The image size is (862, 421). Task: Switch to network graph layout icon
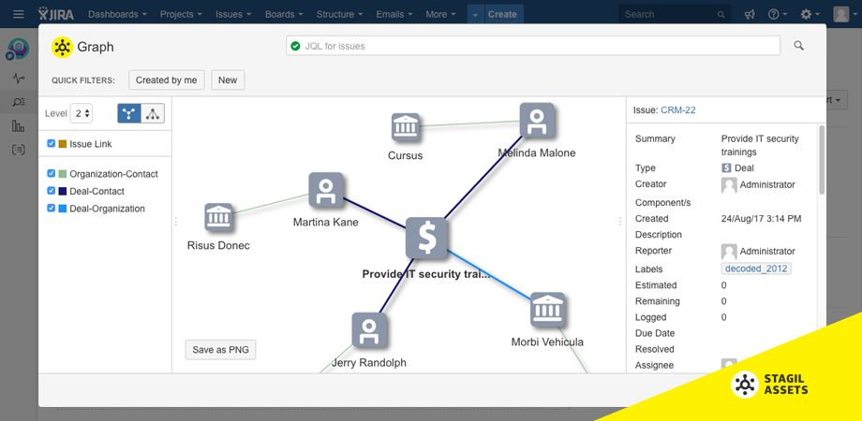tap(129, 113)
